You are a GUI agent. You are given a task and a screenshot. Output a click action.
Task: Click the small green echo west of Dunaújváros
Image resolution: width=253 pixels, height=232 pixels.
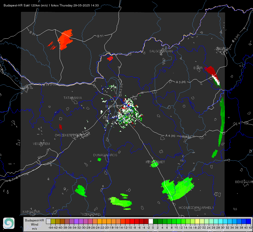(x=99, y=160)
